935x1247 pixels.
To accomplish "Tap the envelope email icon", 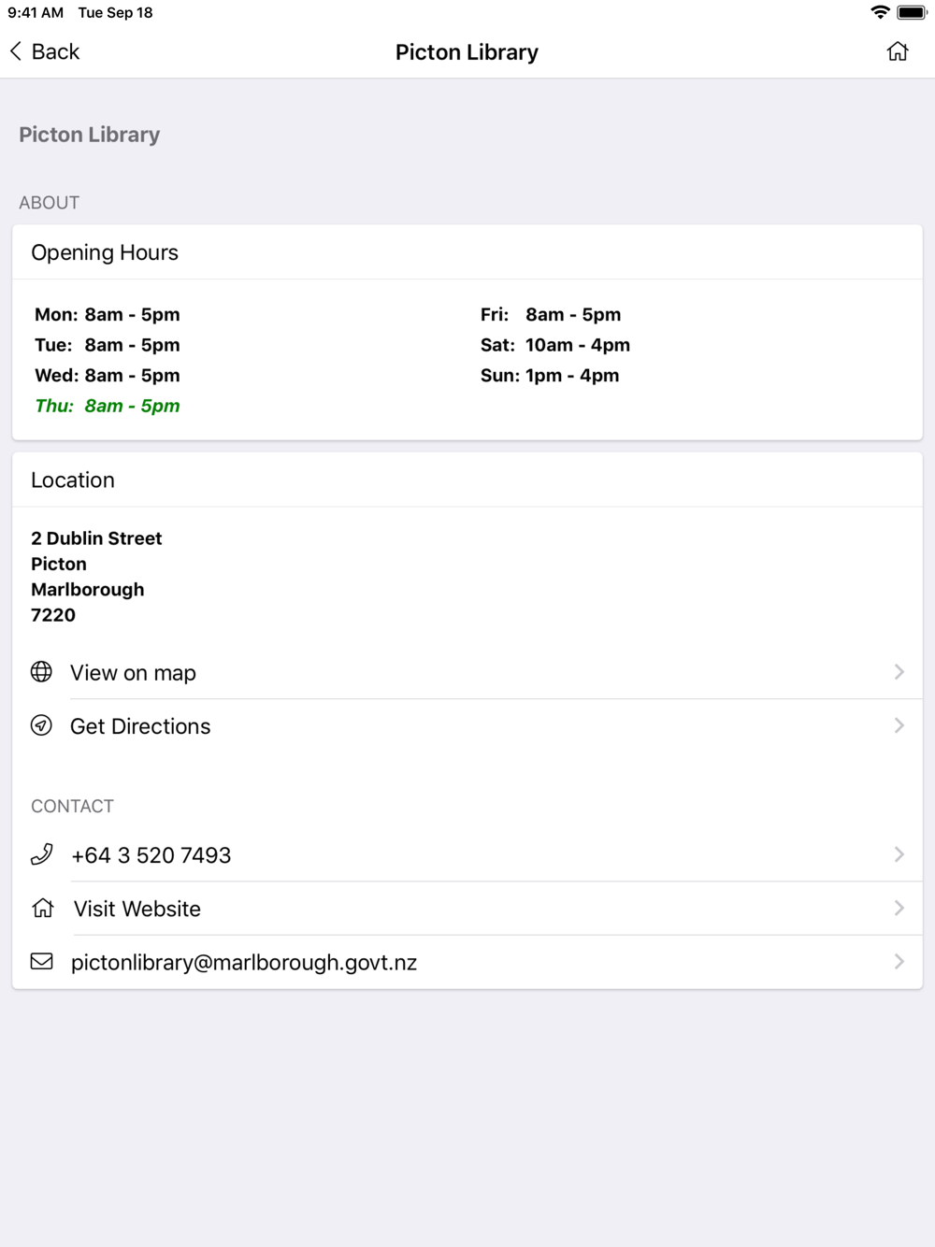I will click(42, 962).
